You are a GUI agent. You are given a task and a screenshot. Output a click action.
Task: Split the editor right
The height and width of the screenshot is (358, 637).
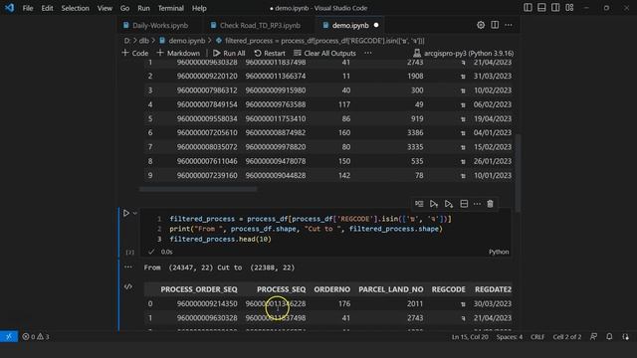495,25
